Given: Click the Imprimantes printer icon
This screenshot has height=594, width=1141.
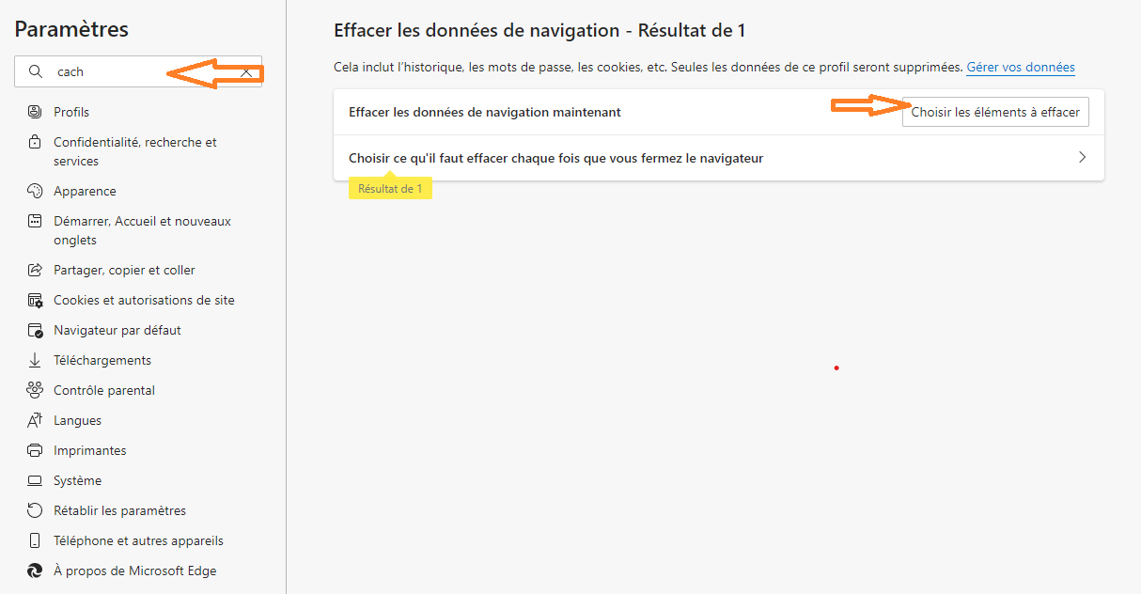Looking at the screenshot, I should (x=35, y=450).
